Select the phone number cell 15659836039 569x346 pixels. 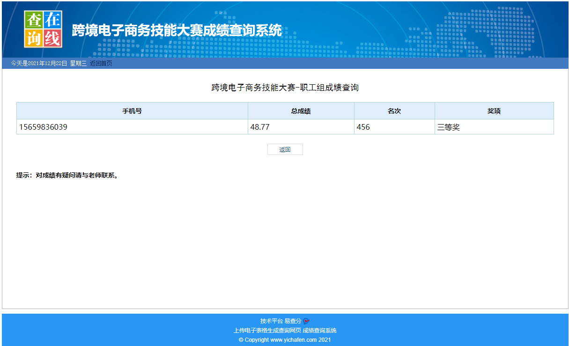(x=43, y=127)
